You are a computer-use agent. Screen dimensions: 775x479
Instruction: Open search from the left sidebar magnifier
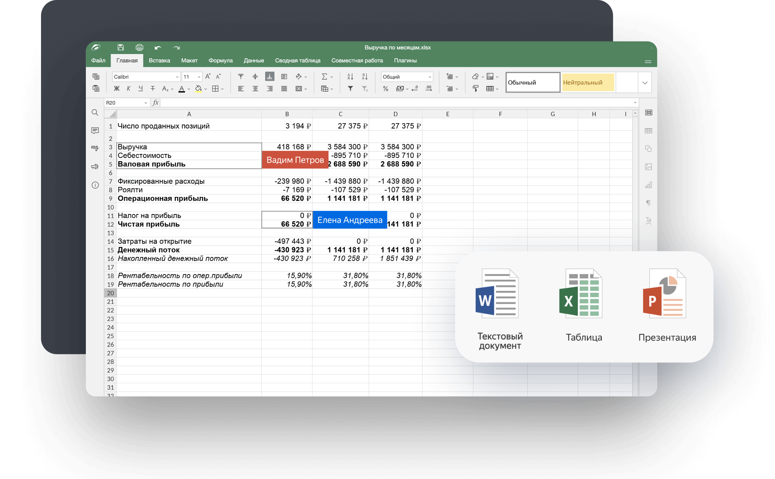95,113
